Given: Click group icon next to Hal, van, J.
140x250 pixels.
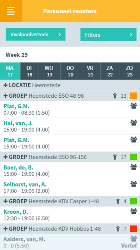Looking at the screenshot, I should tap(134, 122).
